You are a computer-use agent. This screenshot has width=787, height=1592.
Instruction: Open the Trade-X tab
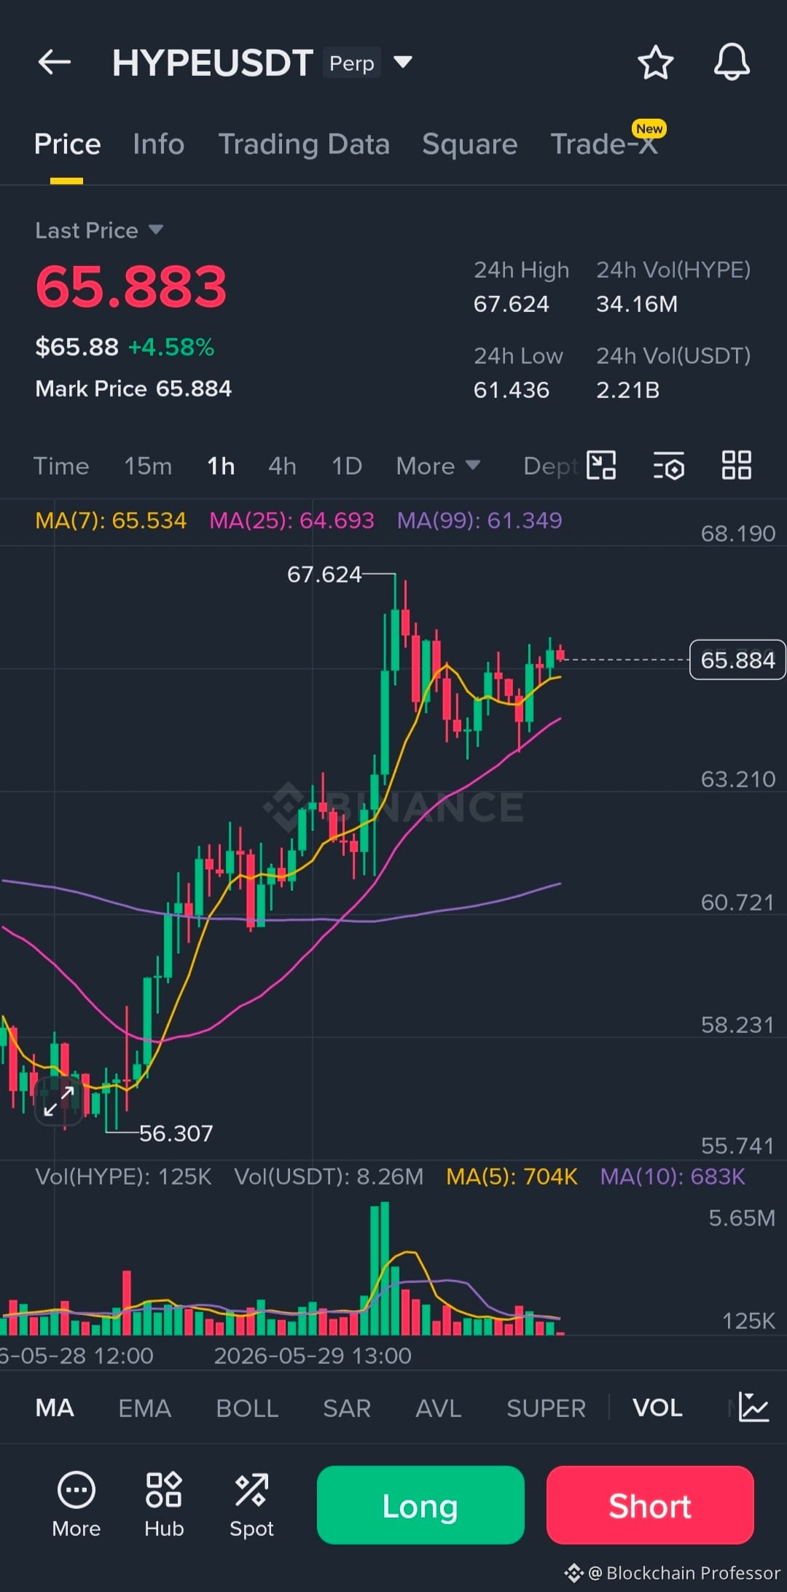click(x=604, y=144)
